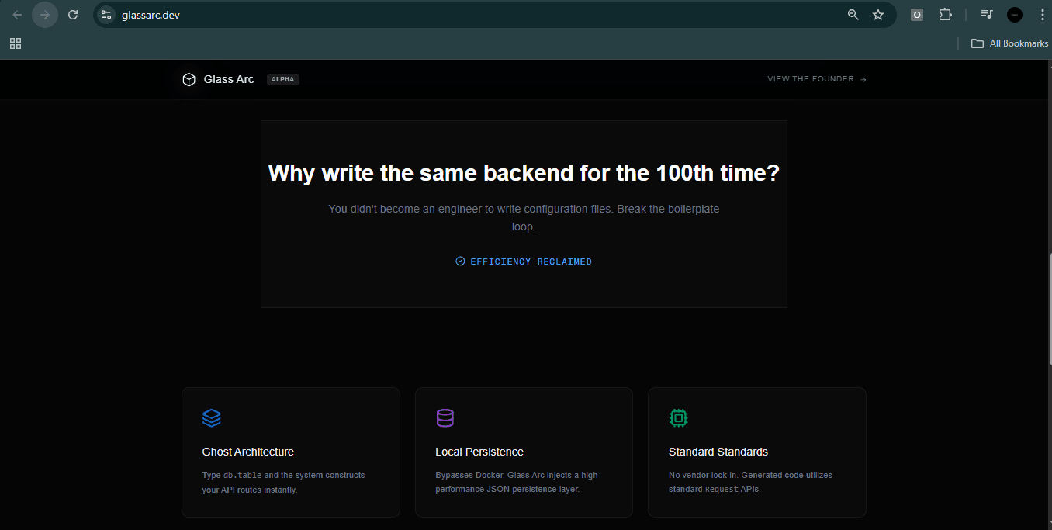Bookmark this page with the star icon
This screenshot has width=1052, height=530.
click(x=878, y=15)
